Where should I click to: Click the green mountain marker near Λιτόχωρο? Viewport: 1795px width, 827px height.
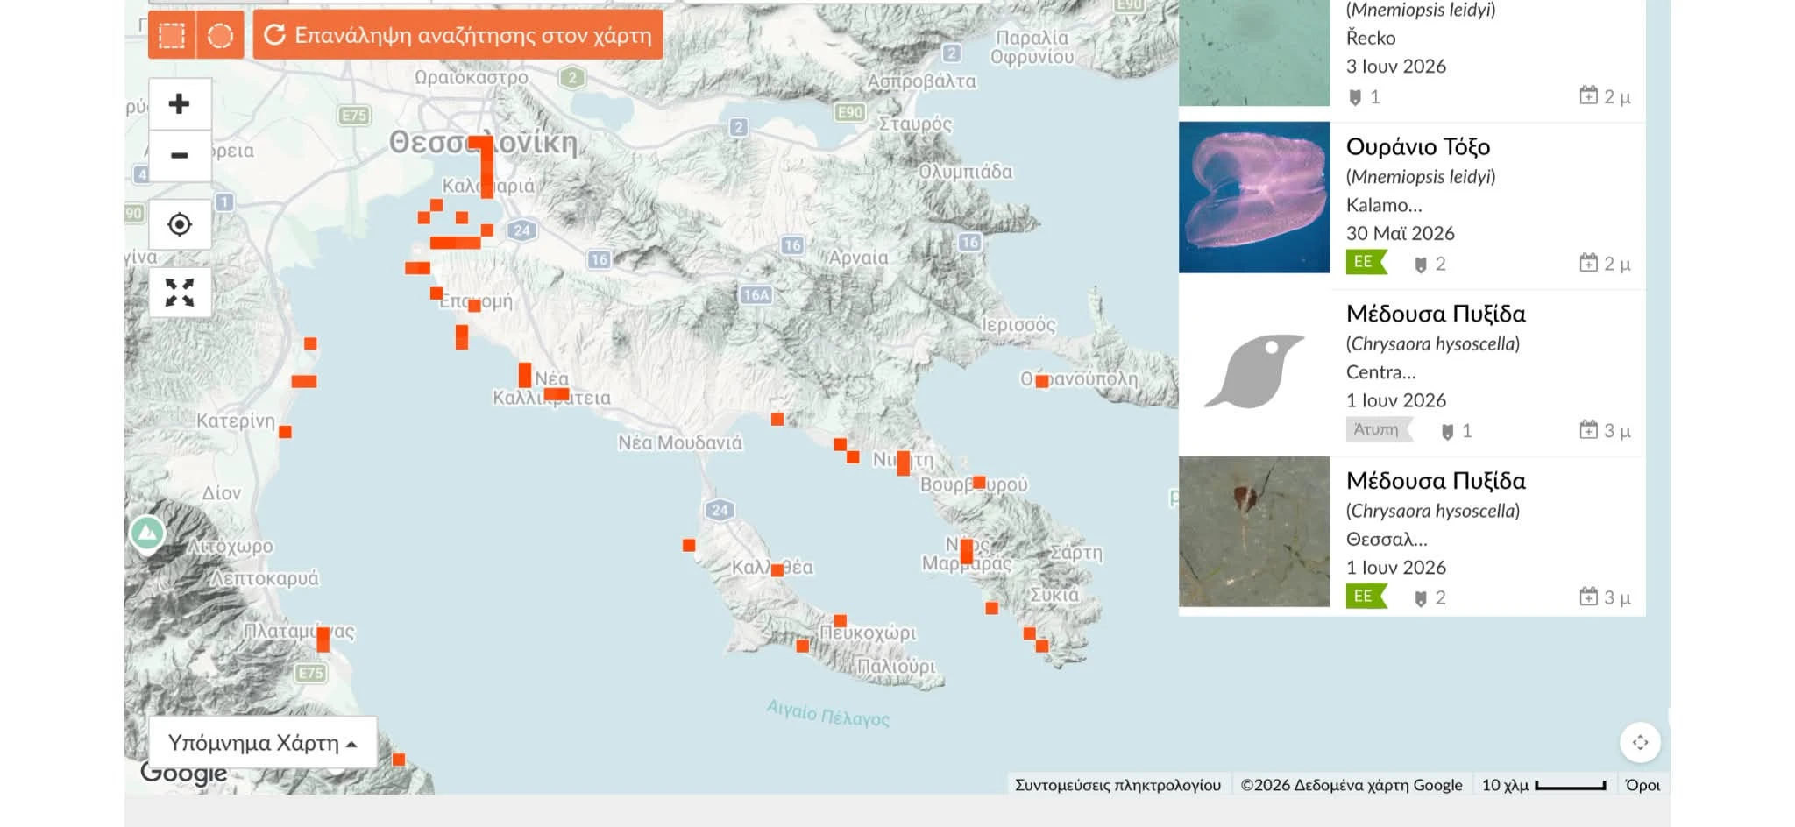coord(147,533)
